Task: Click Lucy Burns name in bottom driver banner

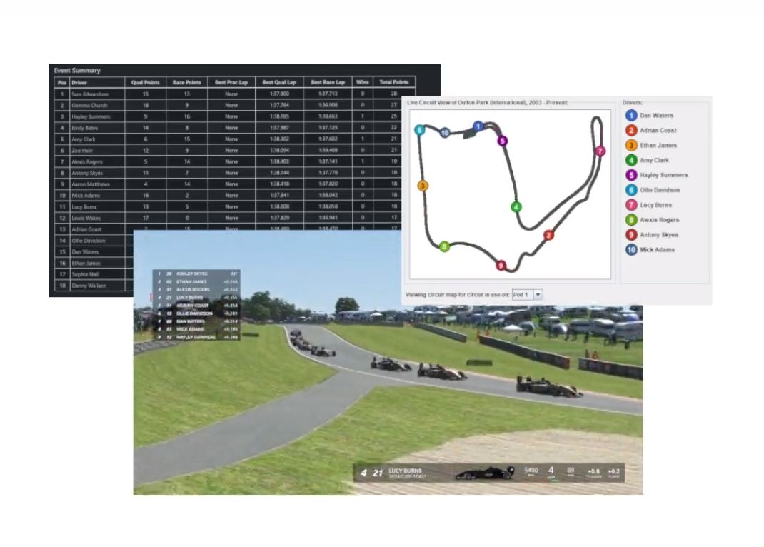Action: tap(405, 471)
